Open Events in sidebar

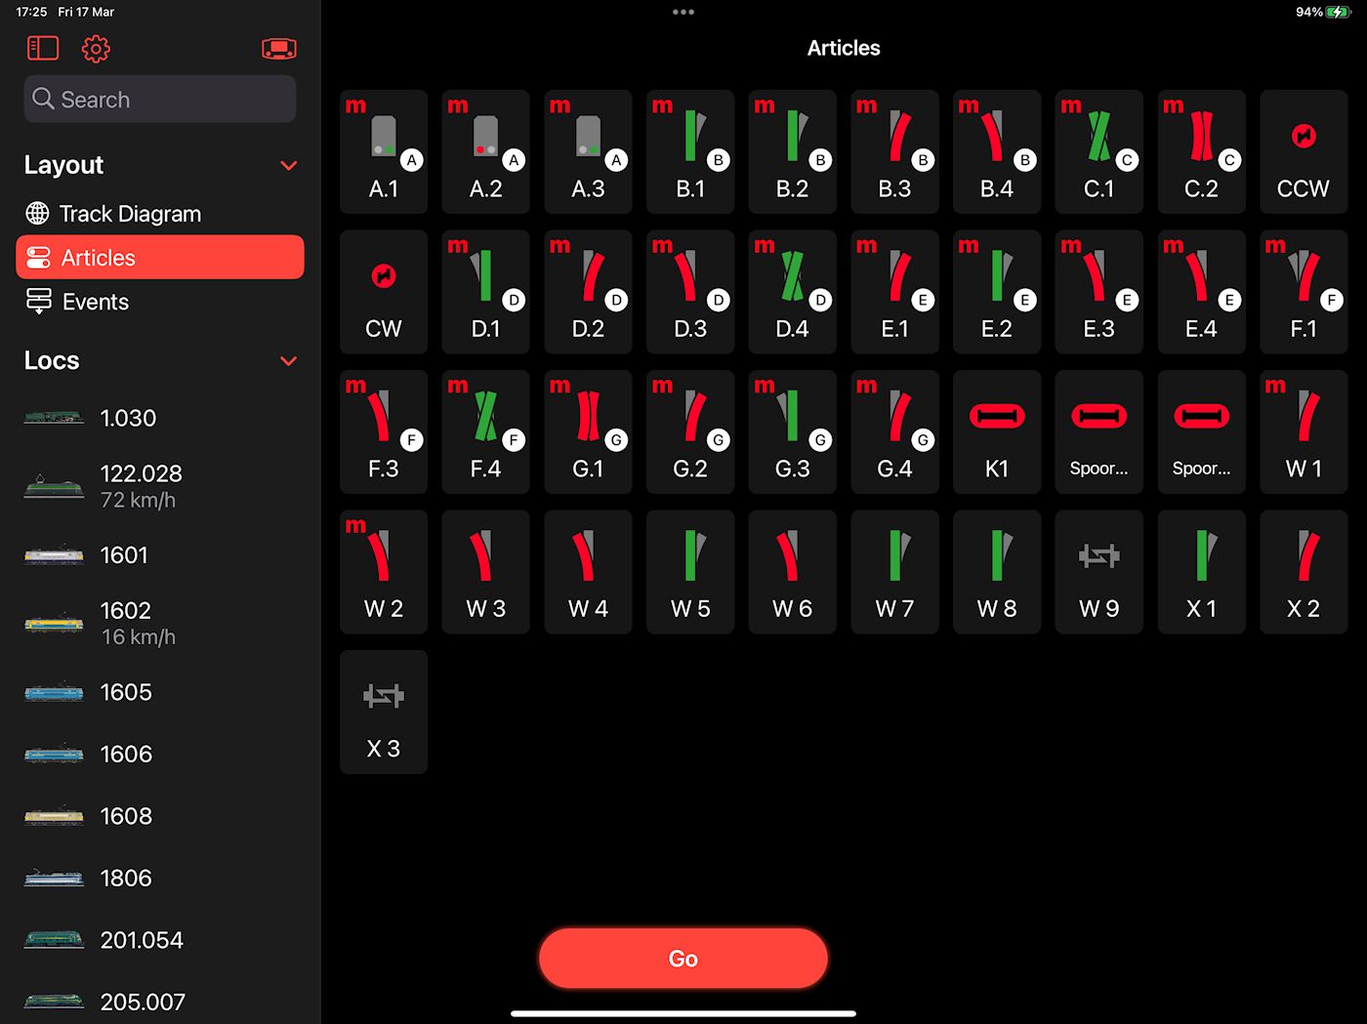160,302
